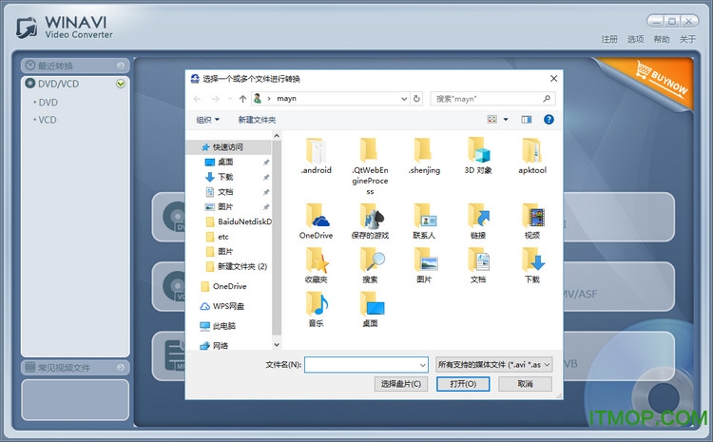Toggle the preview pane icon

(x=526, y=120)
